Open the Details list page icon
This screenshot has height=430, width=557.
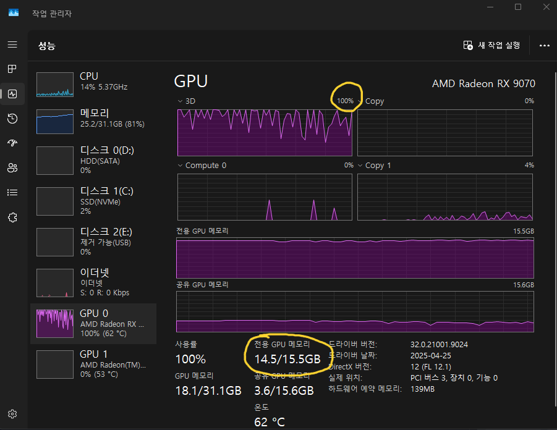[12, 193]
